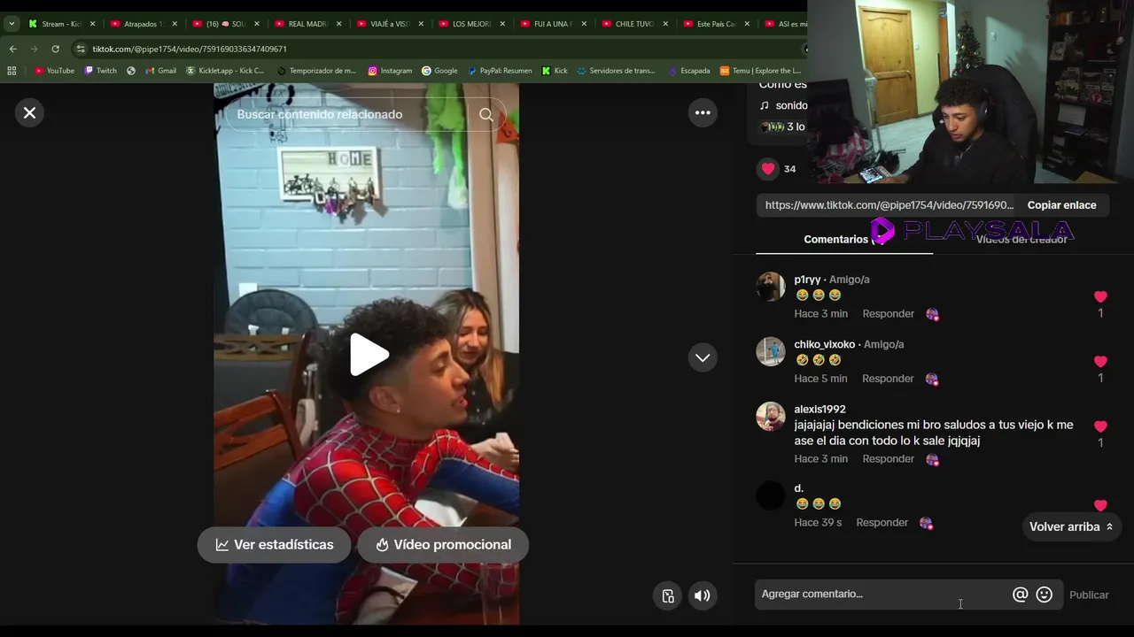
Task: Click the browser forward arrow
Action: coord(34,49)
